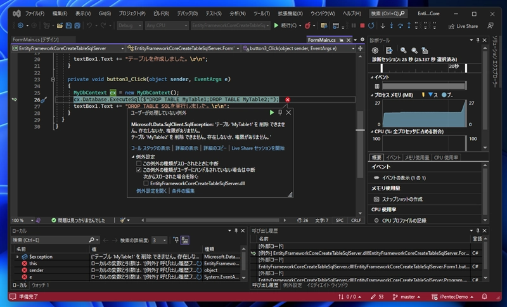Click 詳細のコピー link
This screenshot has height=307, width=507.
pyautogui.click(x=215, y=148)
